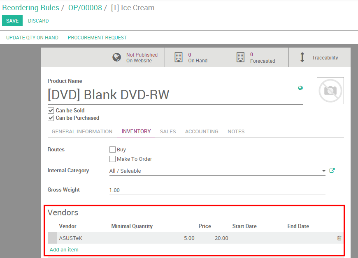Switch to the Sales tab
Viewport: 358px width, 258px height.
click(x=168, y=131)
